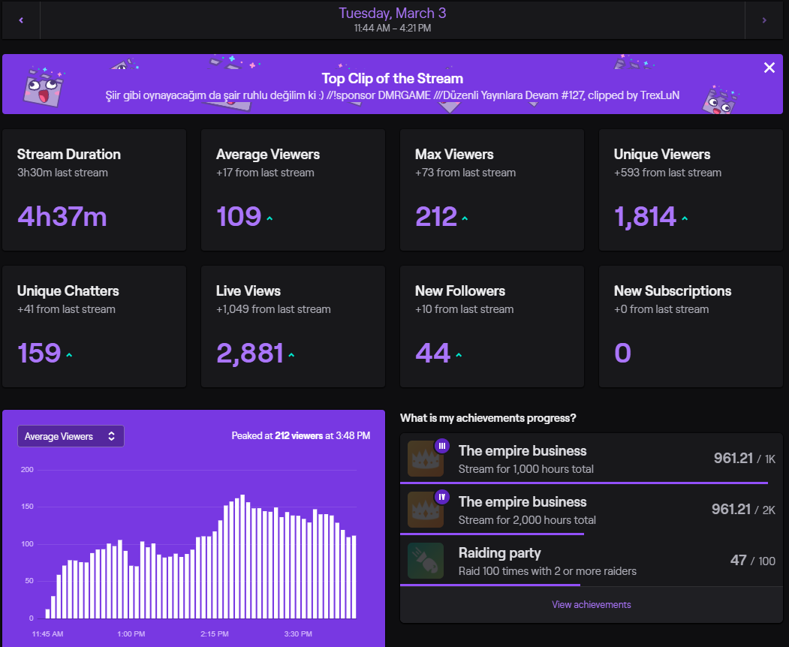
Task: Click the '+0 from last stream' subtitle
Action: pos(661,309)
